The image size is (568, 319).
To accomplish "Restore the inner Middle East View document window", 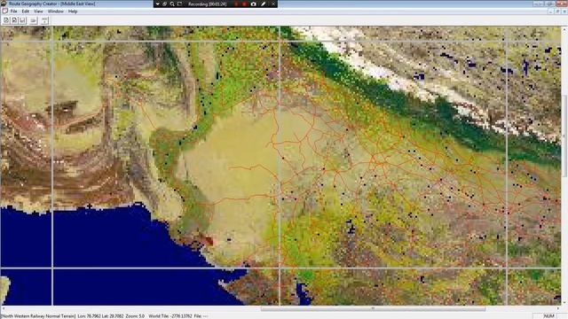I will tap(557, 12).
